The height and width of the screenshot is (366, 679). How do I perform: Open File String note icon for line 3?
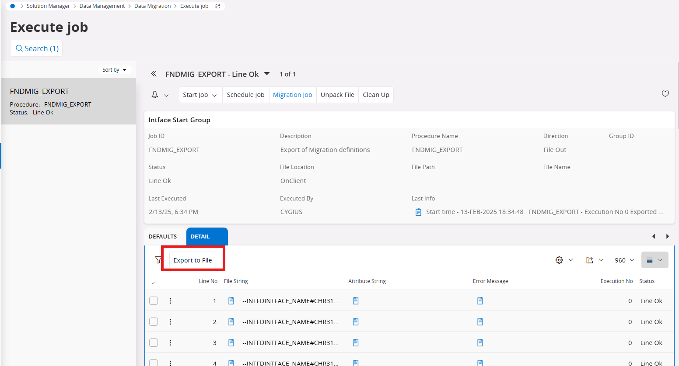231,342
